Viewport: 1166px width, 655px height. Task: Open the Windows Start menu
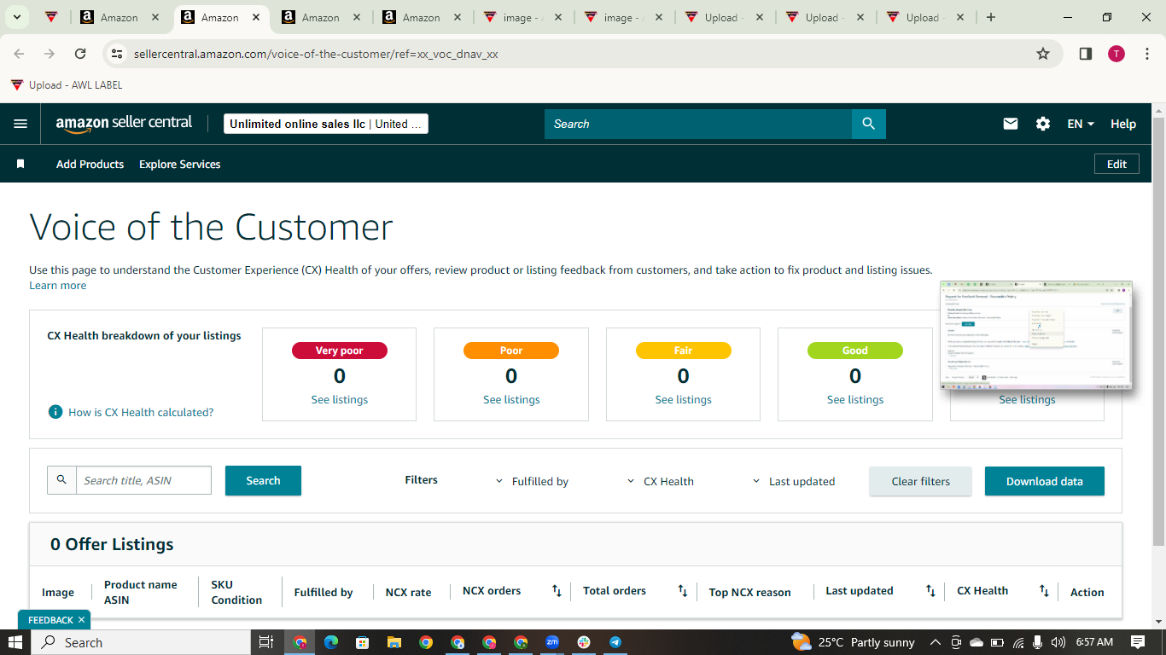[15, 642]
